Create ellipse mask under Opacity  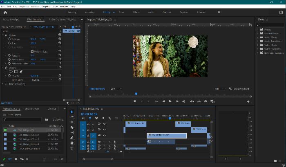point(11,72)
